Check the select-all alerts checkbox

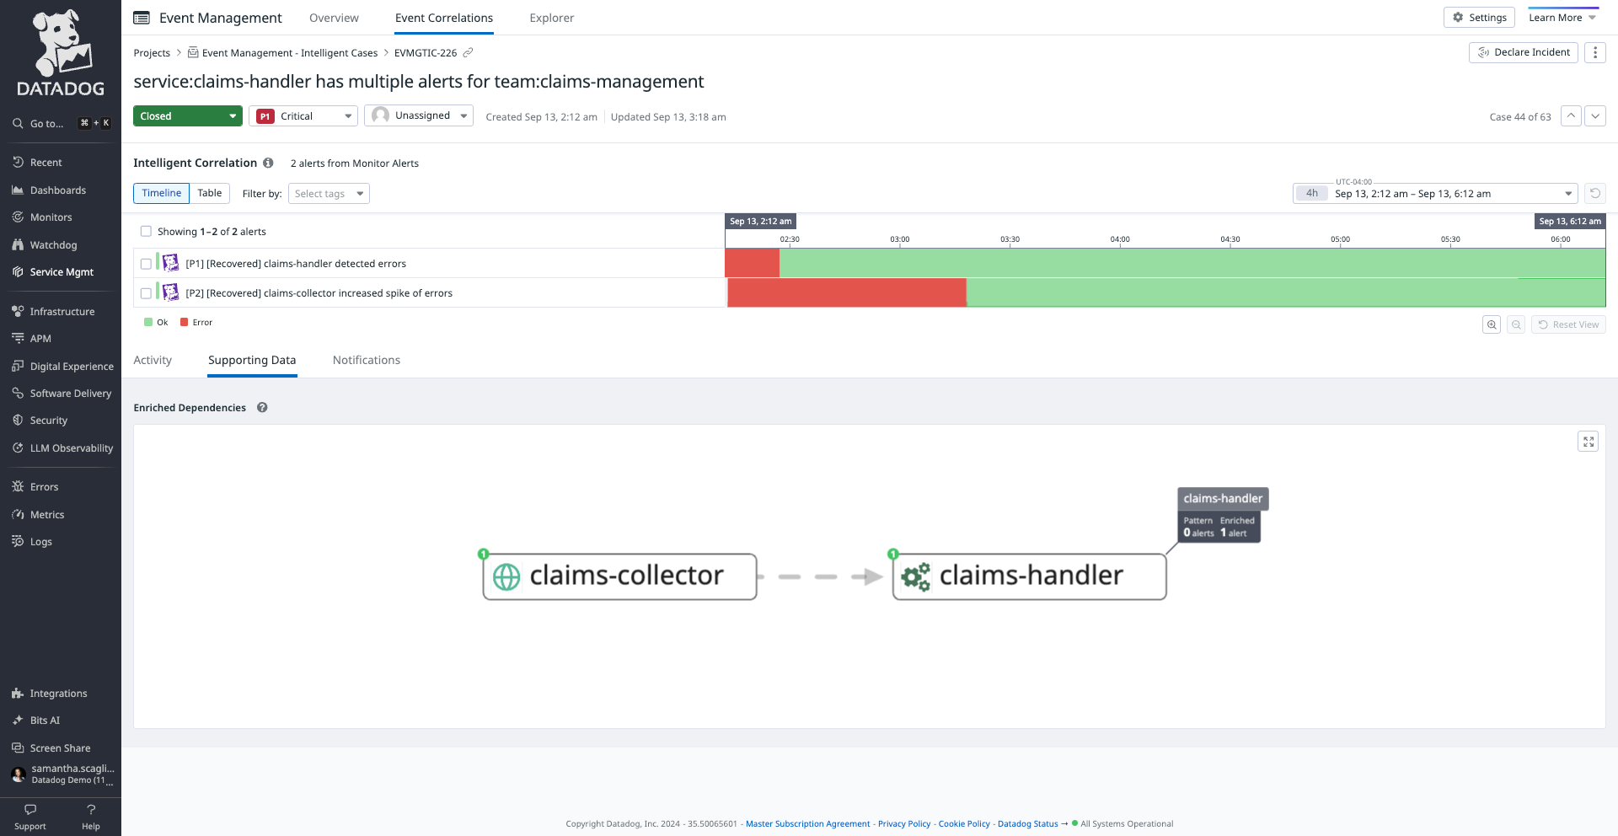[146, 231]
